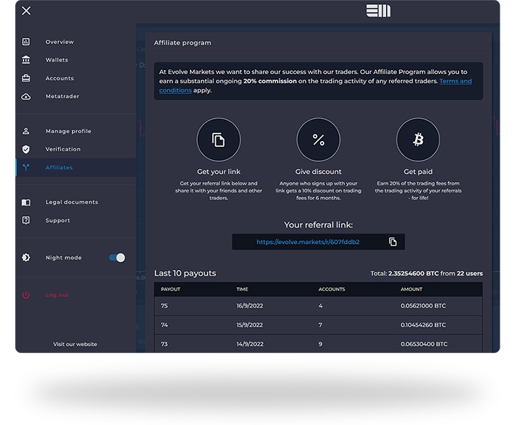Click amount 0.05621000 BTC
514x425 pixels.
pyautogui.click(x=424, y=306)
